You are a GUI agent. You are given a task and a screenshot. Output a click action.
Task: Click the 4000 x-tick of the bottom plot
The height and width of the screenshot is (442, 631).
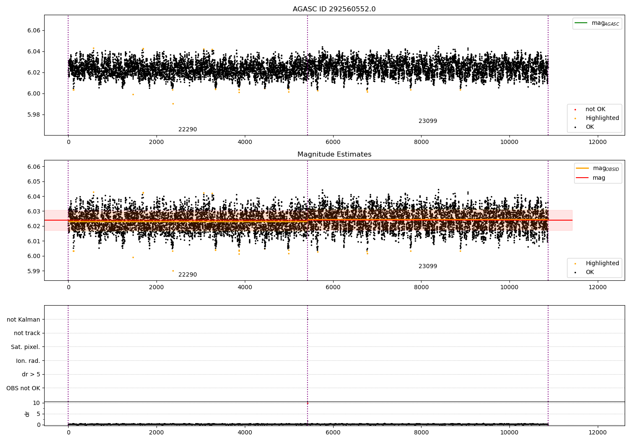[245, 432]
